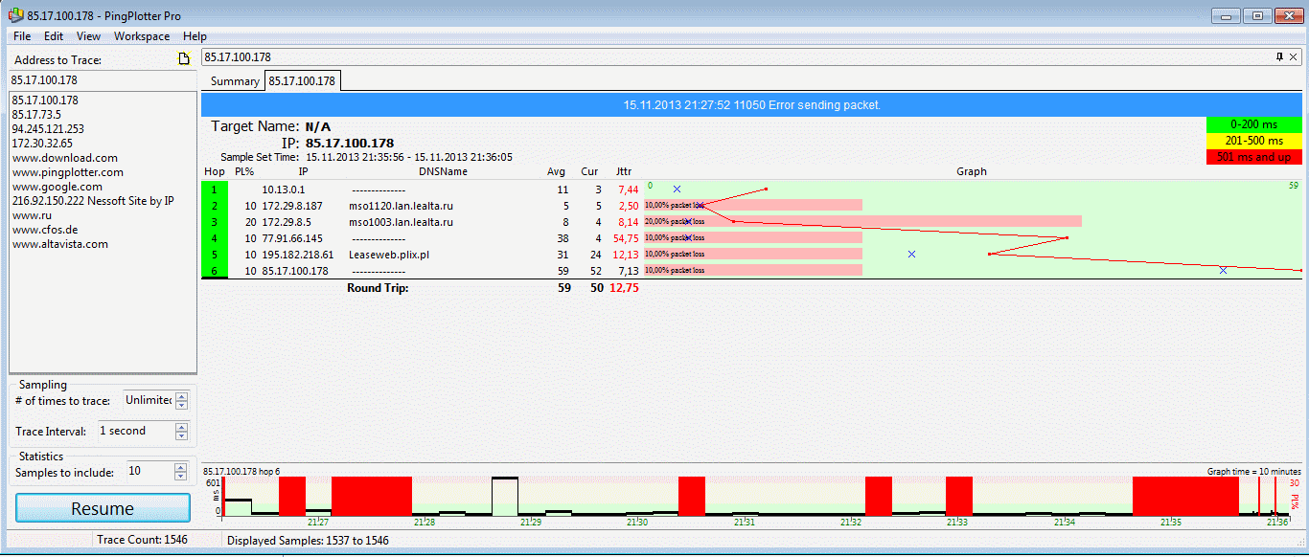Switch to the Summary tab

235,81
